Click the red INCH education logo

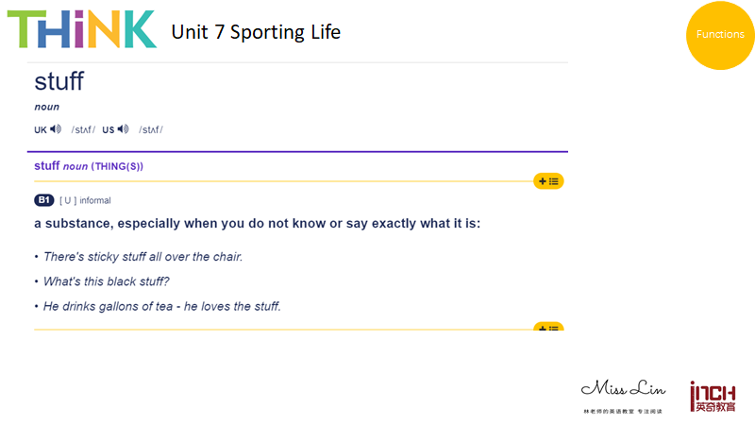pos(713,397)
